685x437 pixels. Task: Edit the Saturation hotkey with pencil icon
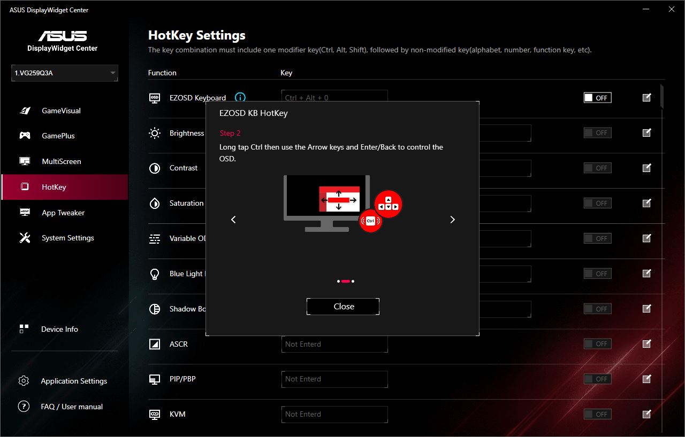point(646,203)
